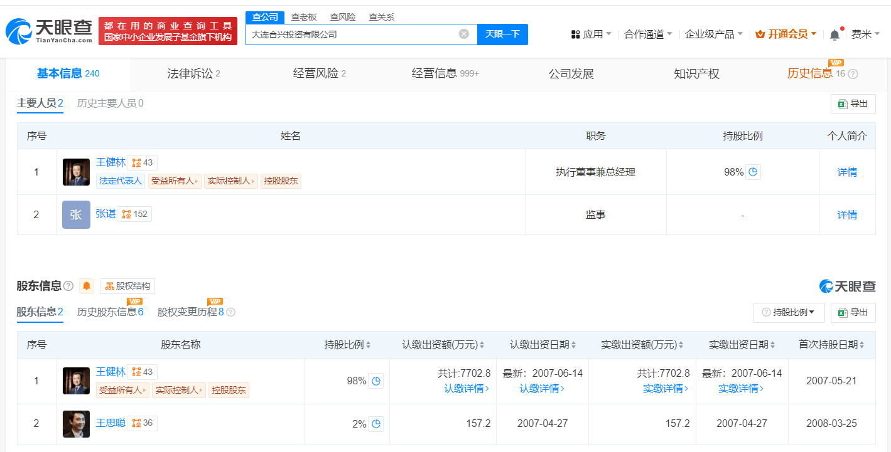The image size is (891, 452).
Task: Sort shareholders by 持股比例 column
Action: pyautogui.click(x=347, y=345)
